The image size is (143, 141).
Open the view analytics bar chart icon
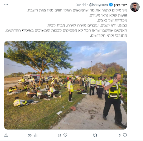click(35, 135)
